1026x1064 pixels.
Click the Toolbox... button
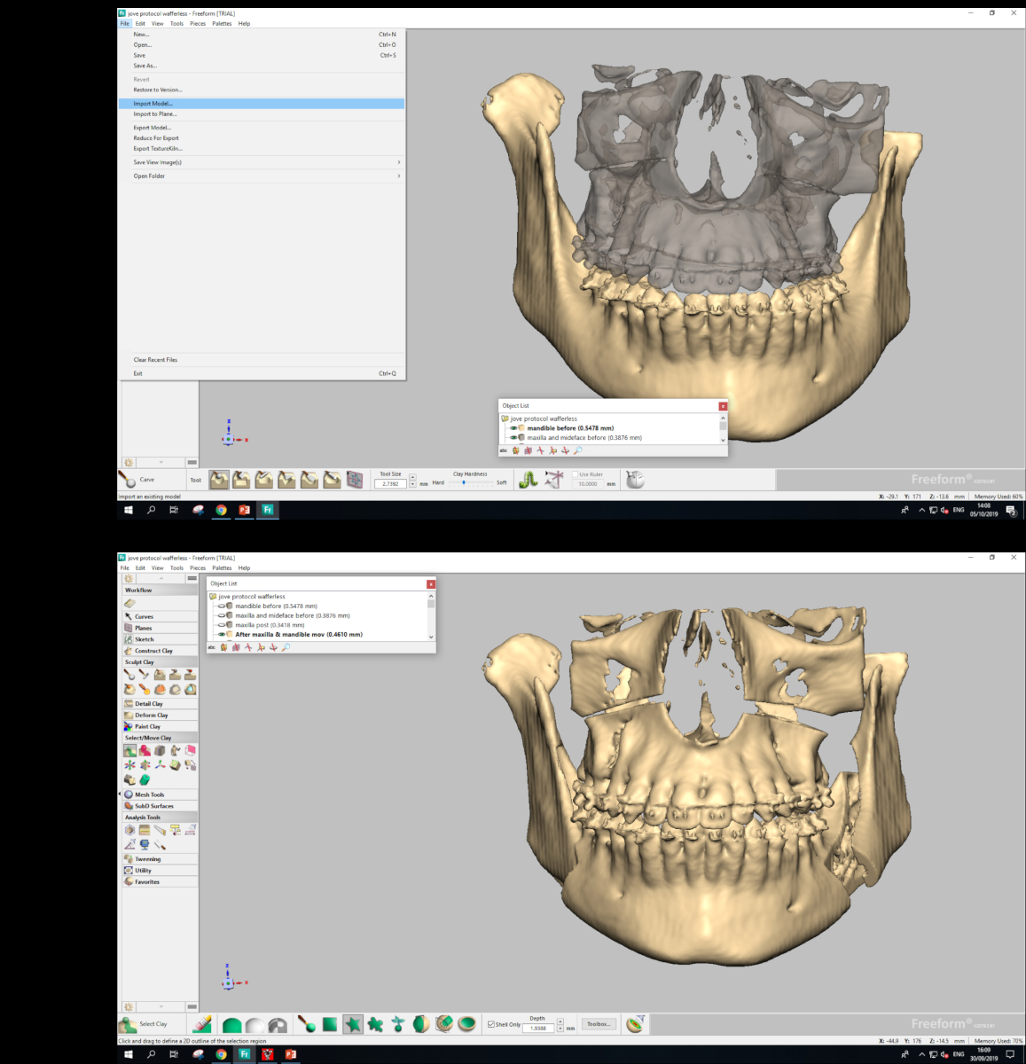[x=599, y=1024]
